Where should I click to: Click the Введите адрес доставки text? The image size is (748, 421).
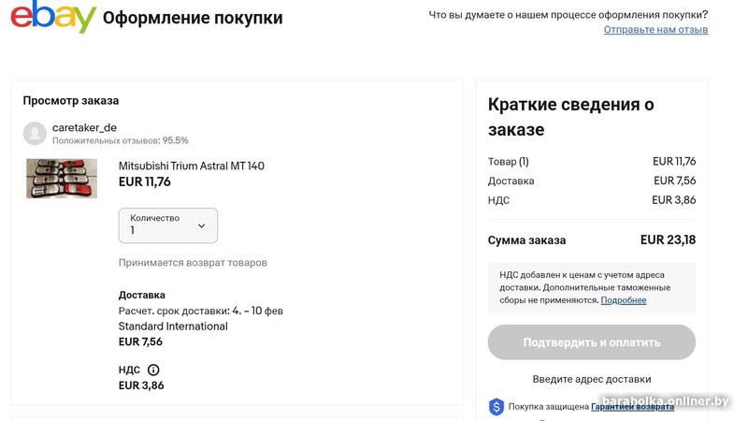tap(592, 379)
